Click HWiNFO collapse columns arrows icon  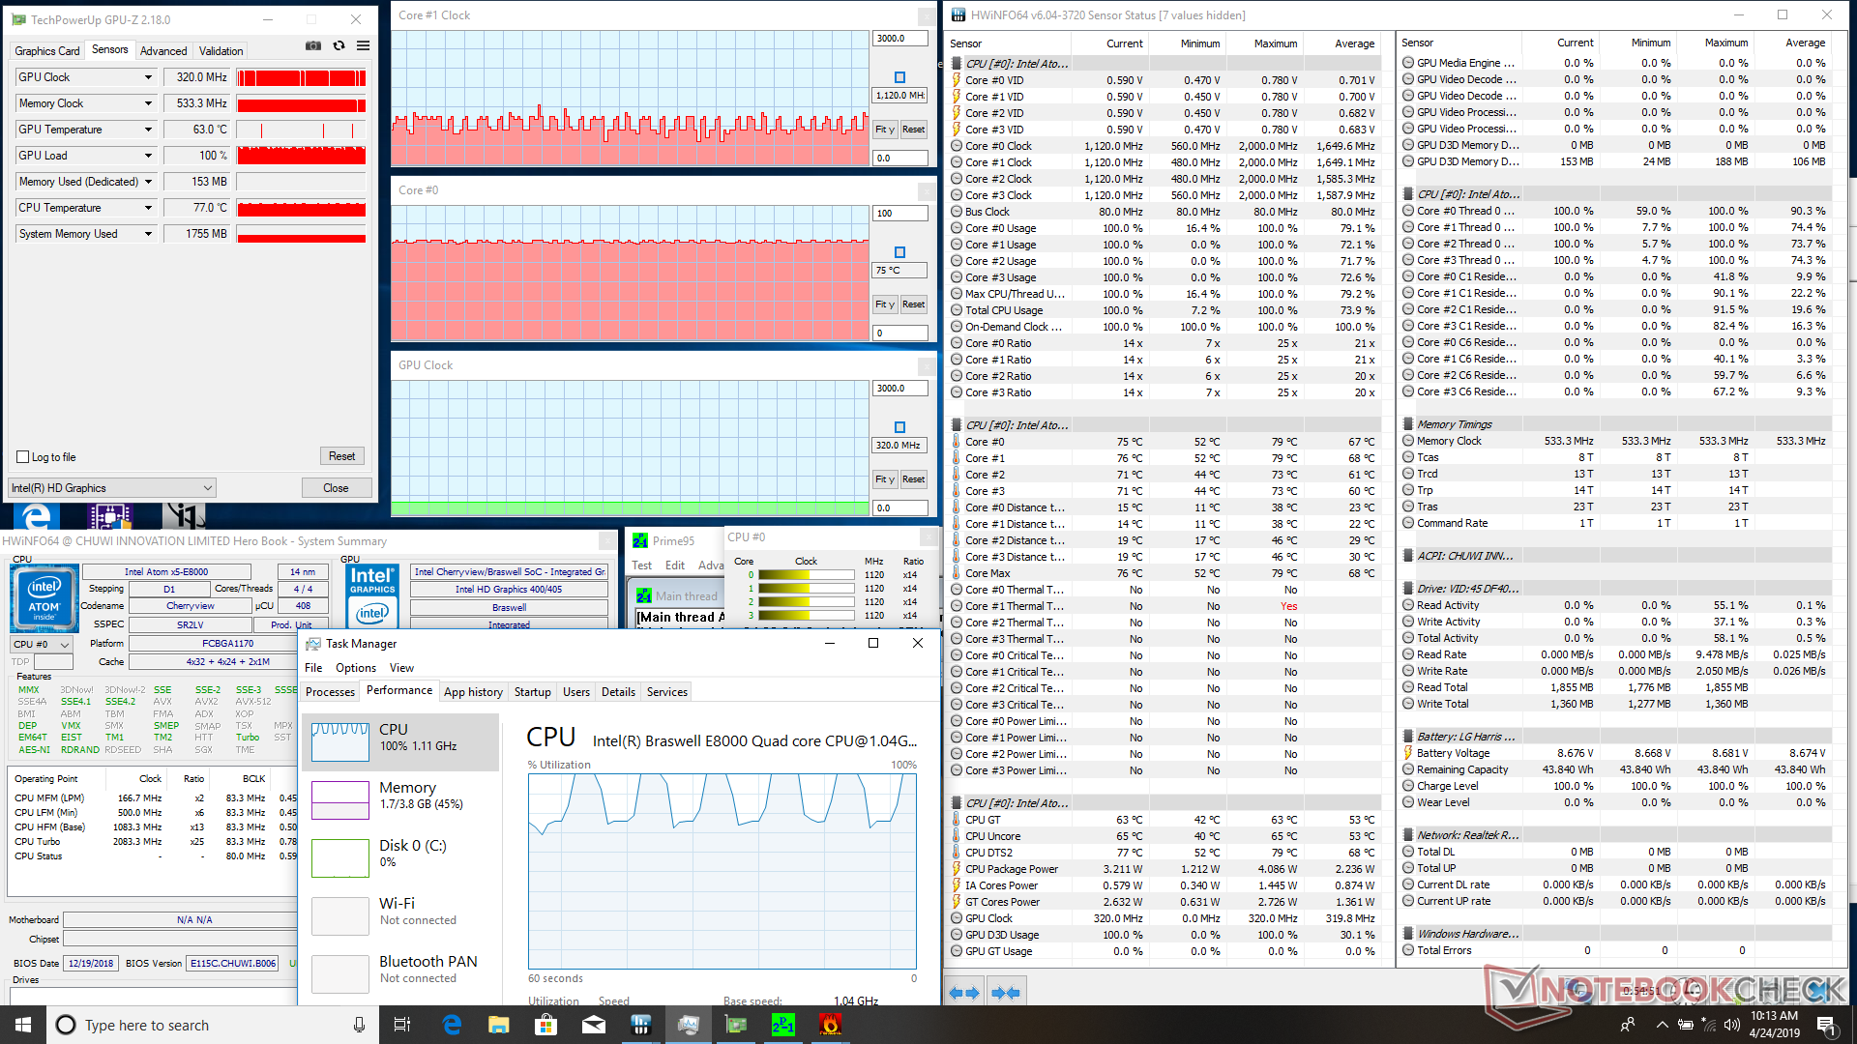(x=1006, y=993)
